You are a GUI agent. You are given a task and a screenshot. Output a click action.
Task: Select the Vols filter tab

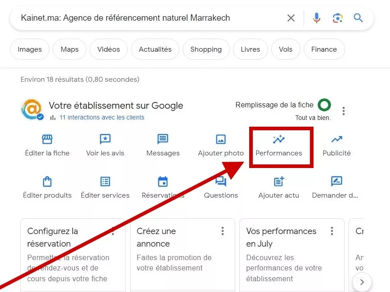286,49
